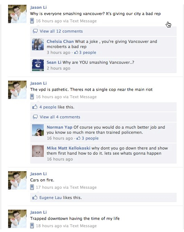
Task: Click thumbs-up icon beside 'Eugene Lau likes this'
Action: [x=35, y=198]
